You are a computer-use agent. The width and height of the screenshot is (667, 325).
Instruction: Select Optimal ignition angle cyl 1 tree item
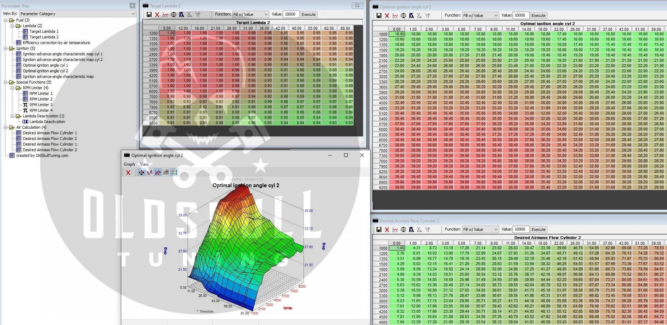[45, 65]
